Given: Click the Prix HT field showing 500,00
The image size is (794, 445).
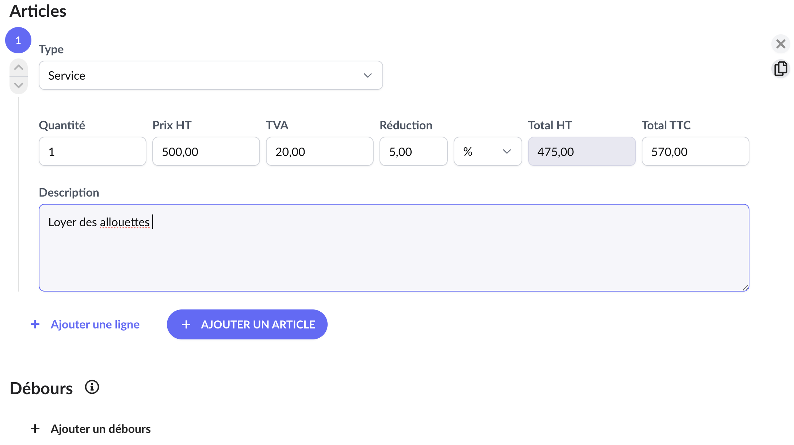Looking at the screenshot, I should pyautogui.click(x=206, y=151).
